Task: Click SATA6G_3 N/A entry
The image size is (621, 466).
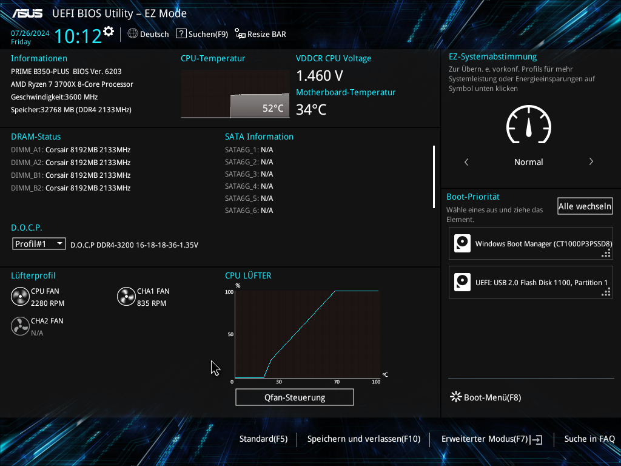Action: [249, 174]
